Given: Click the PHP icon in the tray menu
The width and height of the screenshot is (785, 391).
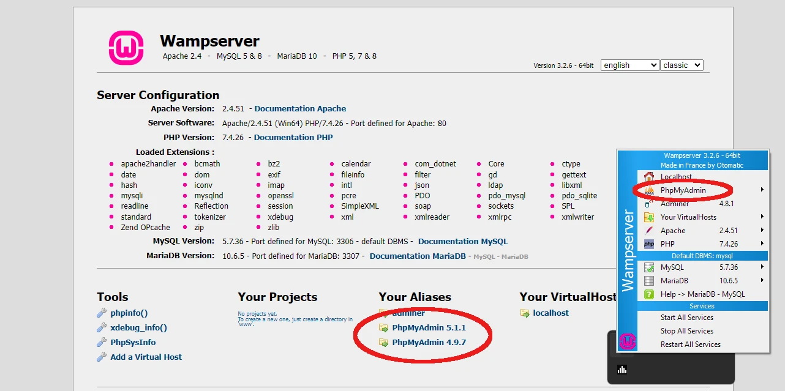Looking at the screenshot, I should pos(649,244).
